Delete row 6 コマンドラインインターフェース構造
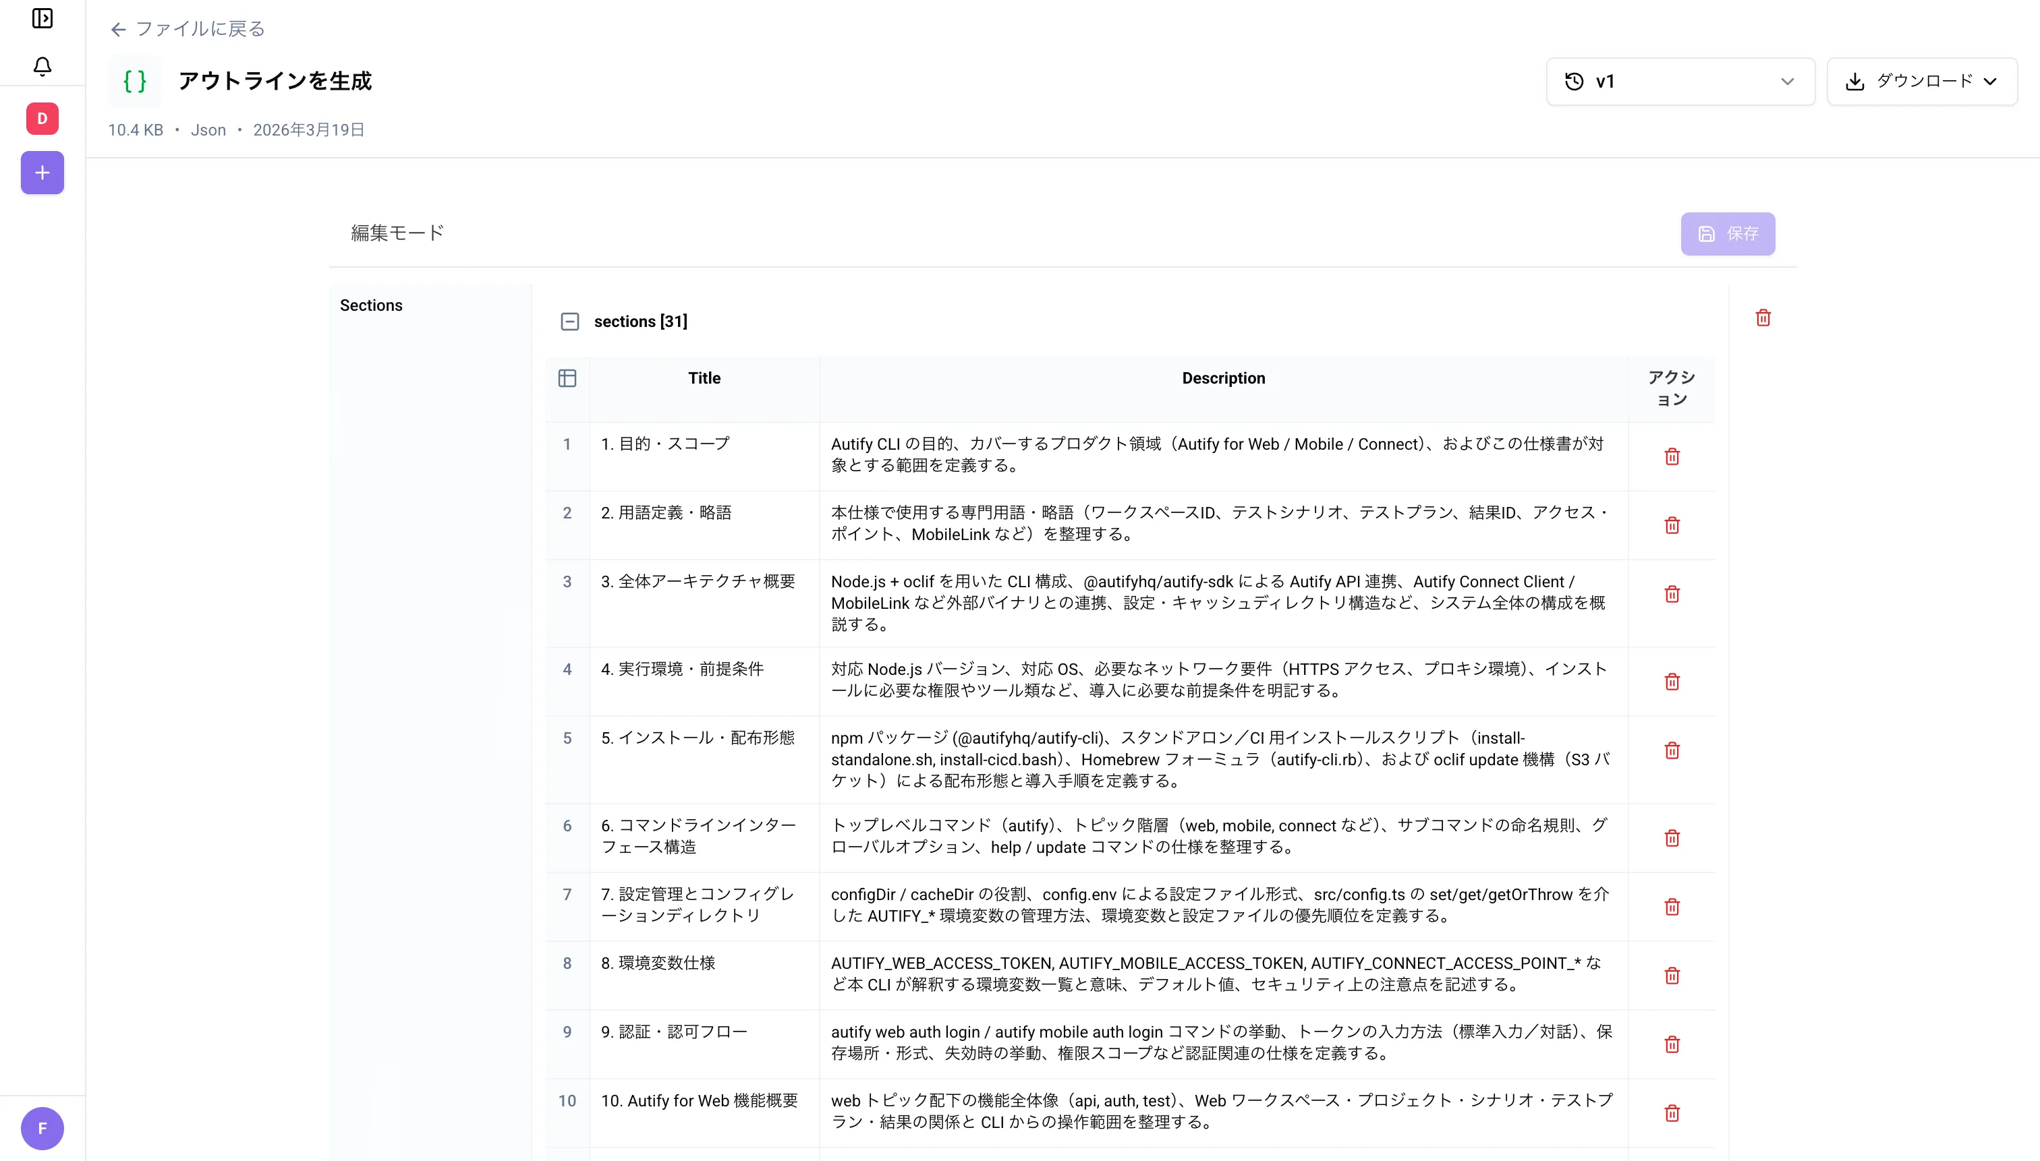2040x1161 pixels. pyautogui.click(x=1672, y=838)
